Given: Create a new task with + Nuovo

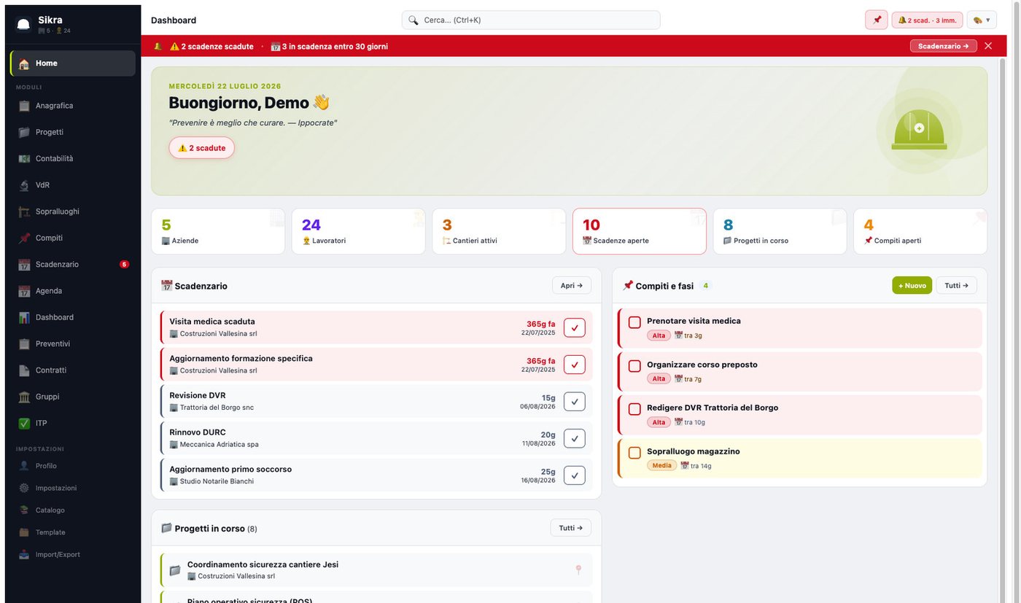Looking at the screenshot, I should click(x=912, y=285).
